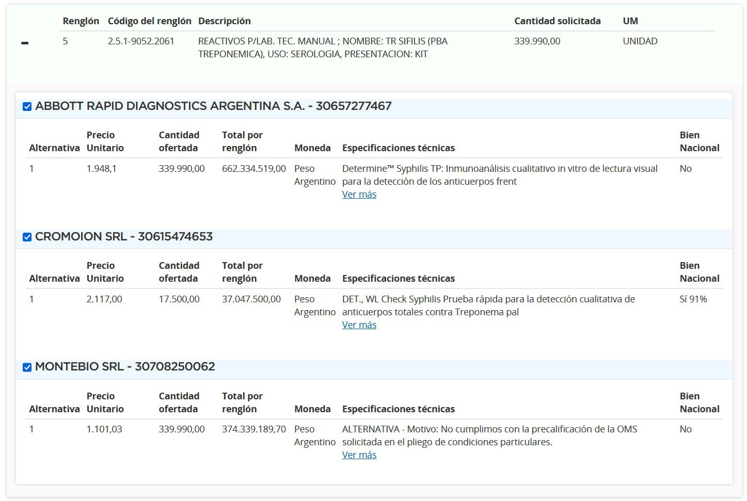
Task: Open 'Ver más' under Determine Syphilis TP description
Action: point(359,195)
